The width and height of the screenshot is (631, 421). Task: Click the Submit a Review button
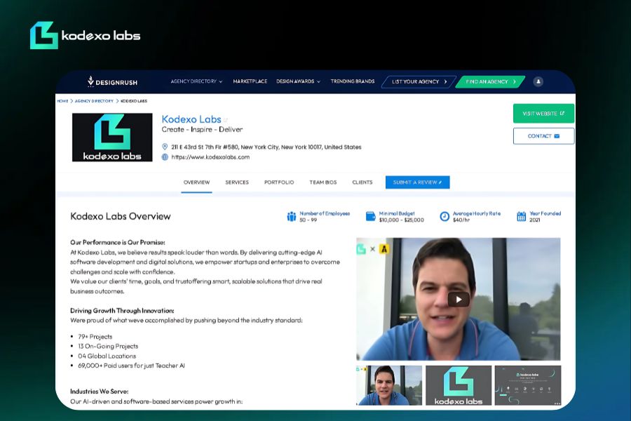click(x=417, y=182)
